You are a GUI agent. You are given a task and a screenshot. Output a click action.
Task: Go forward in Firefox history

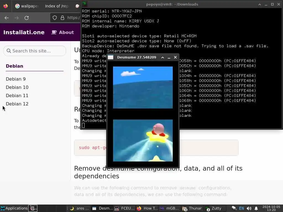[x=16, y=18]
